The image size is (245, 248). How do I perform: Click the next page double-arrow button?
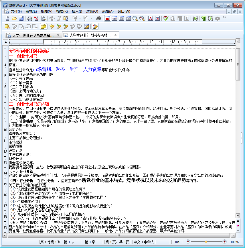pyautogui.click(x=238, y=231)
